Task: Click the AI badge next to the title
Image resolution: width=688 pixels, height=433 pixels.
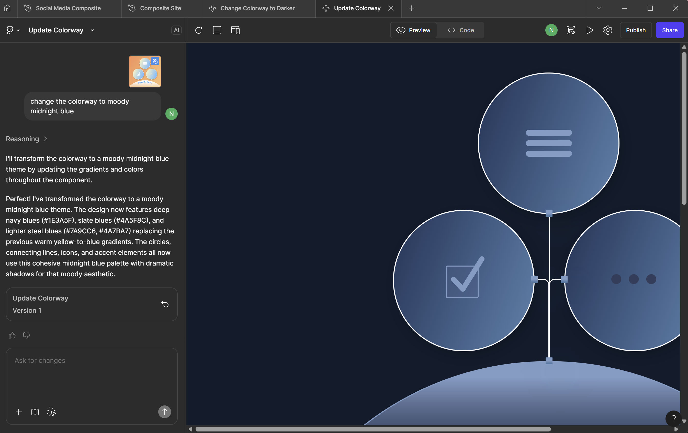Action: point(176,30)
